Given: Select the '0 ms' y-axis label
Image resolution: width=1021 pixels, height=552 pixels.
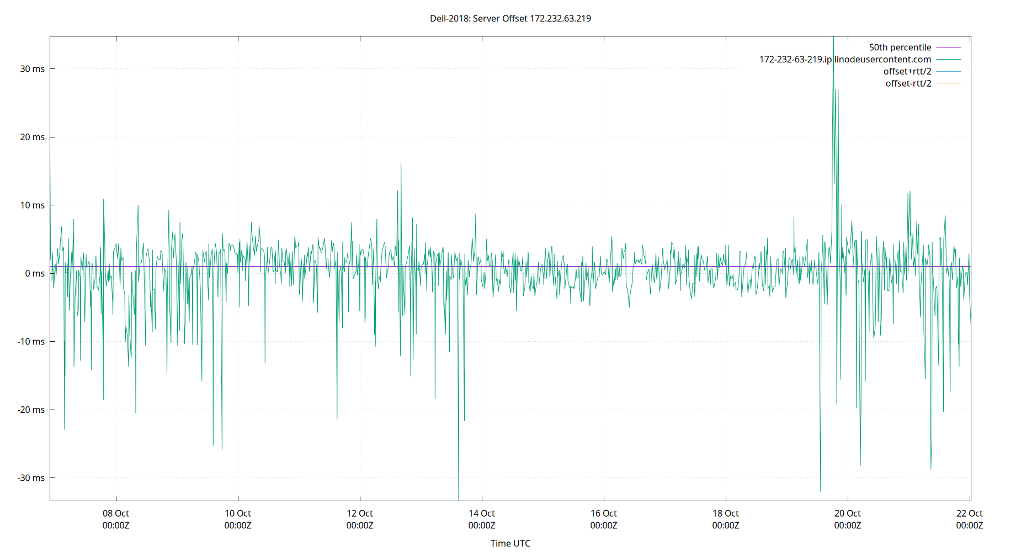Looking at the screenshot, I should (35, 273).
